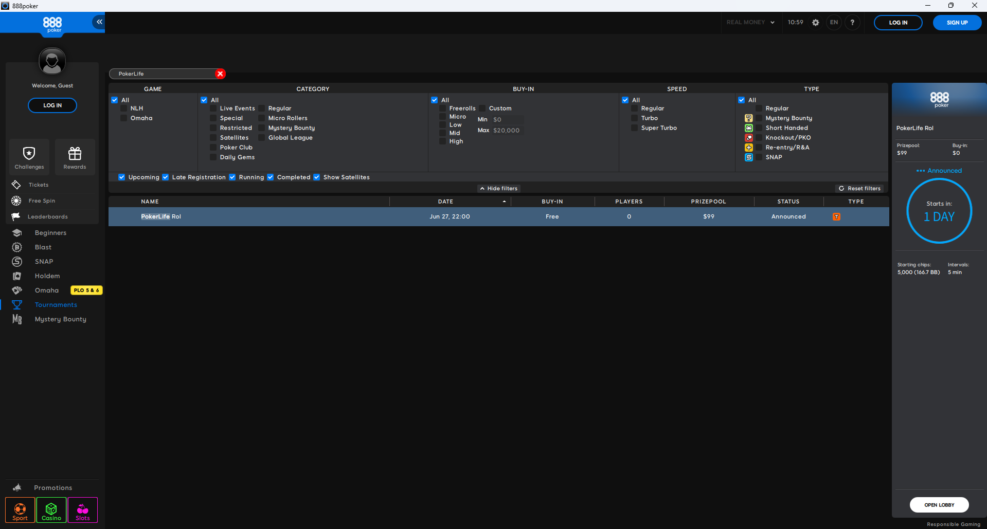Check Live Events category filter
The image size is (987, 529).
click(213, 108)
